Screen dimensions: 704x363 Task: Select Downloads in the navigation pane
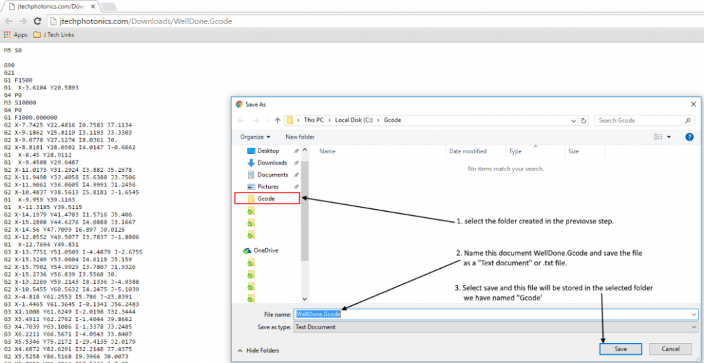(272, 163)
